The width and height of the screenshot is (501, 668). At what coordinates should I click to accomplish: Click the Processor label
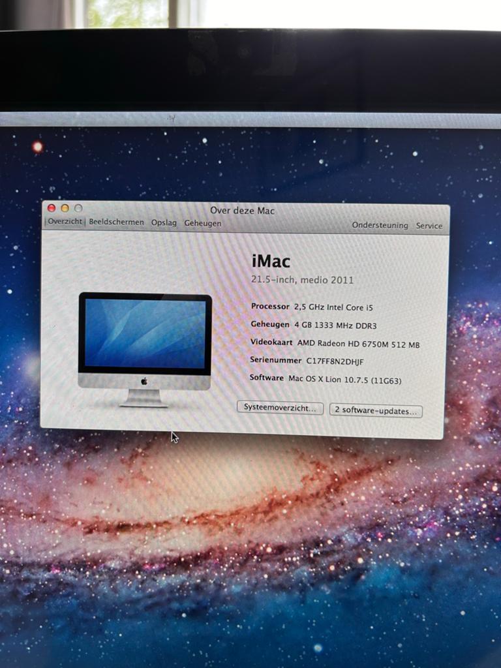[270, 307]
